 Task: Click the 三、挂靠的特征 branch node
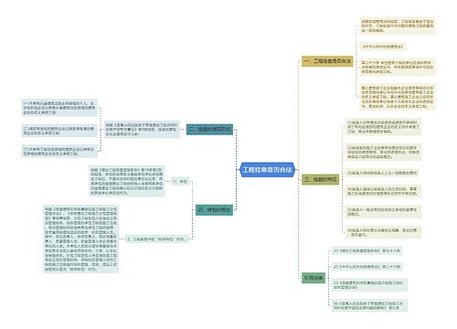(x=320, y=179)
